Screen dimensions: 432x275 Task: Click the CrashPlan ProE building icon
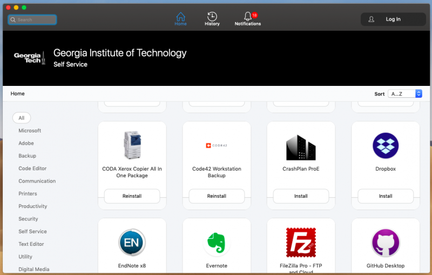(x=301, y=146)
